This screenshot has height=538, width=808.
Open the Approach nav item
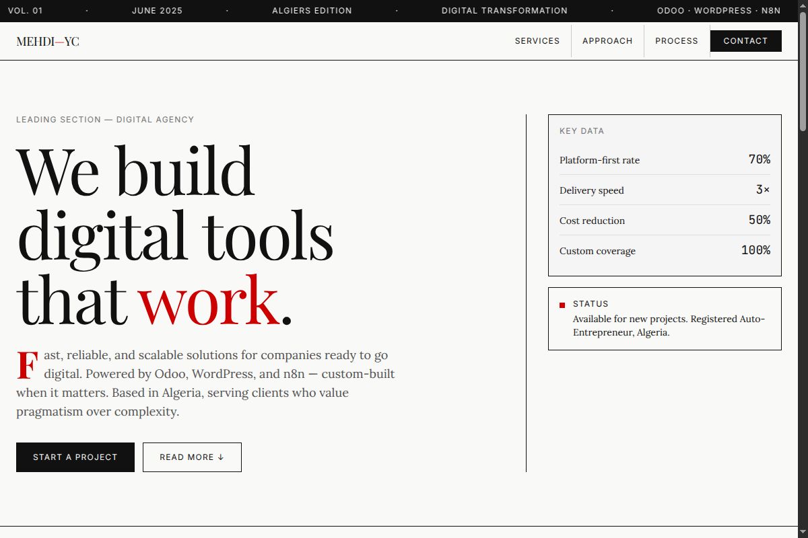pos(607,41)
